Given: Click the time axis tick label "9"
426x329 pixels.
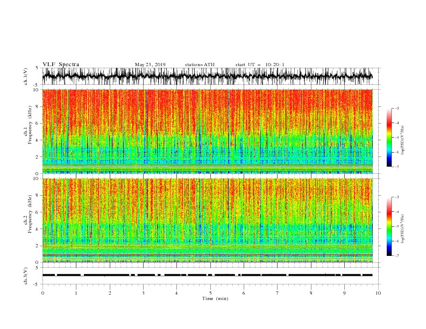Looking at the screenshot, I should [344, 293].
